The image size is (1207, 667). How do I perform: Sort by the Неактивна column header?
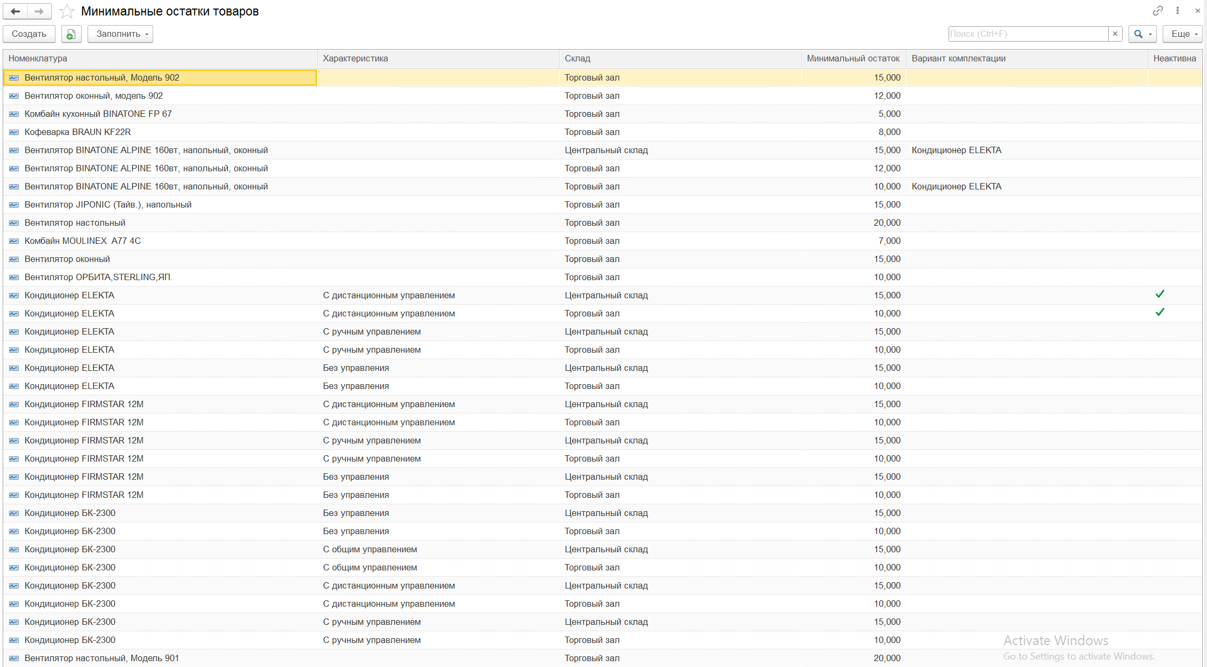pos(1175,59)
